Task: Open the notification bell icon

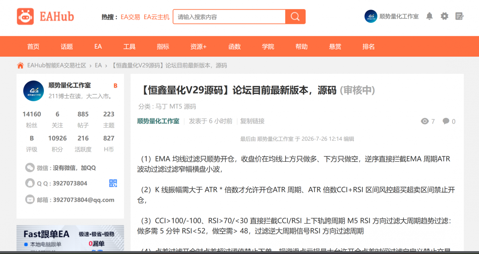Action: point(429,16)
